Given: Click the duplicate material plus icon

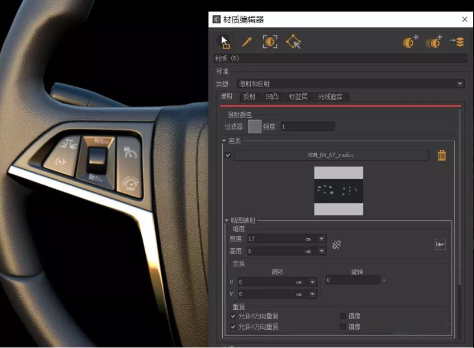Looking at the screenshot, I should point(434,42).
